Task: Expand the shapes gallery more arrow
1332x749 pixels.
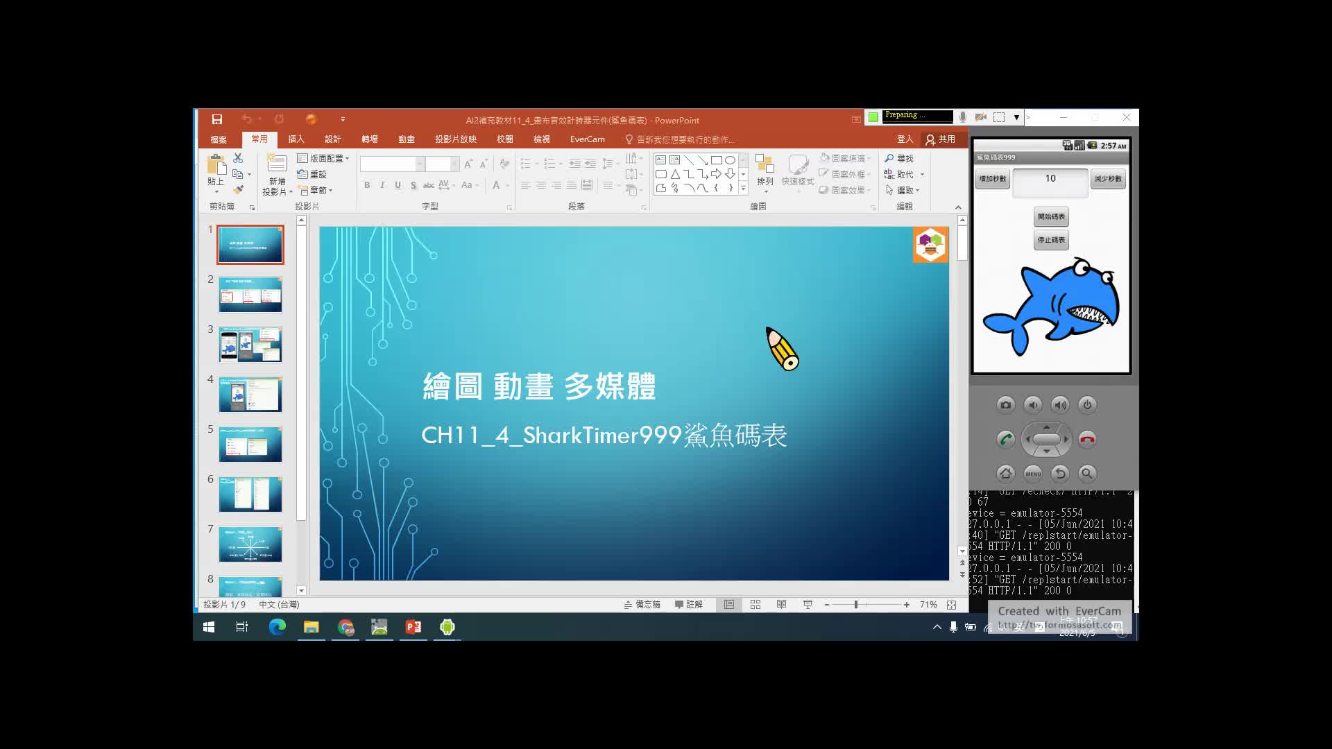Action: coord(743,188)
